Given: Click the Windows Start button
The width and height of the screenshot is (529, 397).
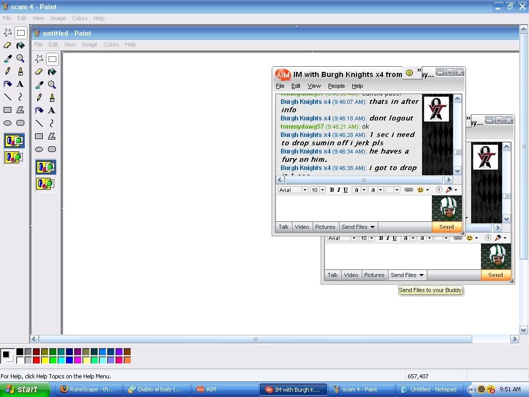Looking at the screenshot, I should click(x=25, y=389).
